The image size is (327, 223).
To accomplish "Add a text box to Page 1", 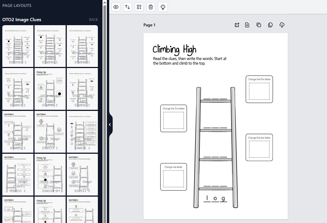I will [x=237, y=25].
